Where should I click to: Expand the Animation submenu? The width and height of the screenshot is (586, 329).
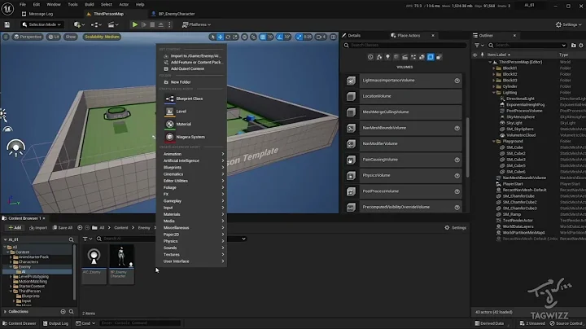[192, 154]
